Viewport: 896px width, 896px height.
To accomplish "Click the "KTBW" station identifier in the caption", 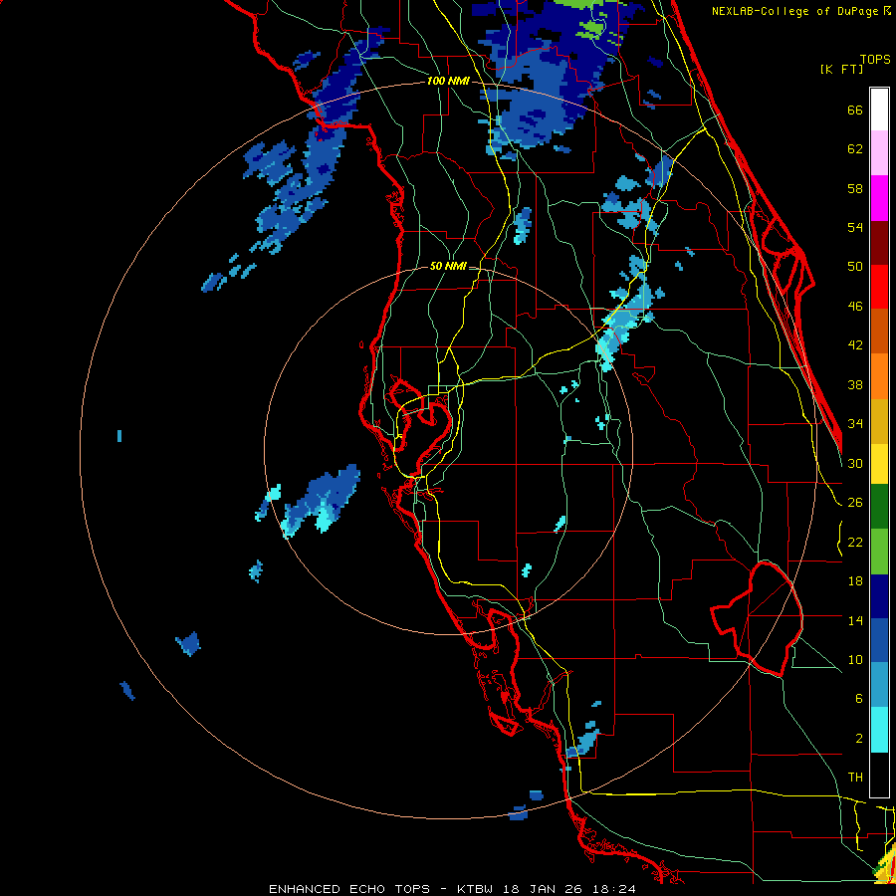I will (477, 889).
